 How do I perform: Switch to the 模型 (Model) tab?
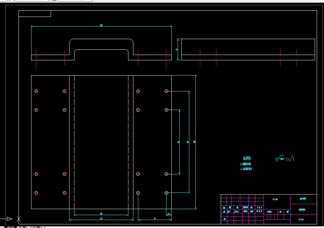click(x=11, y=227)
